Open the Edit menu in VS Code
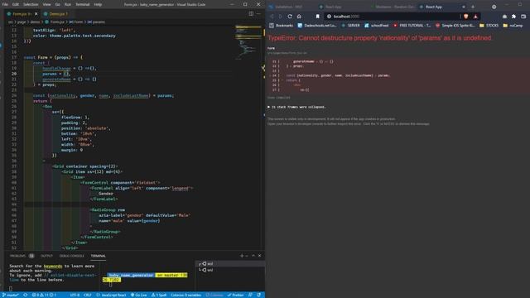This screenshot has height=298, width=530. tap(16, 4)
